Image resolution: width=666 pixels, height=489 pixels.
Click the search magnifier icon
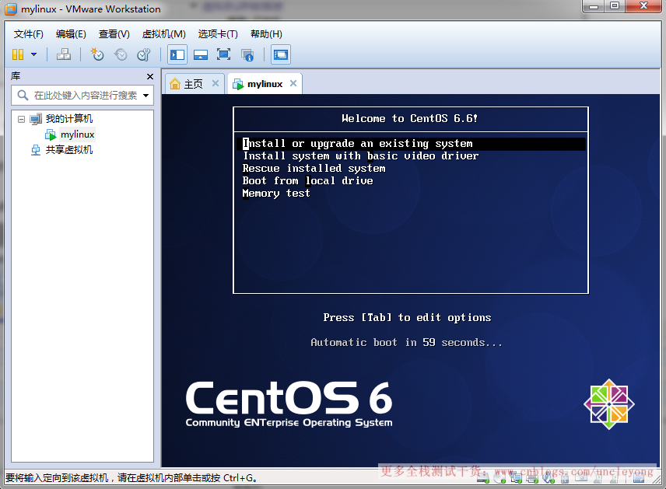point(23,95)
